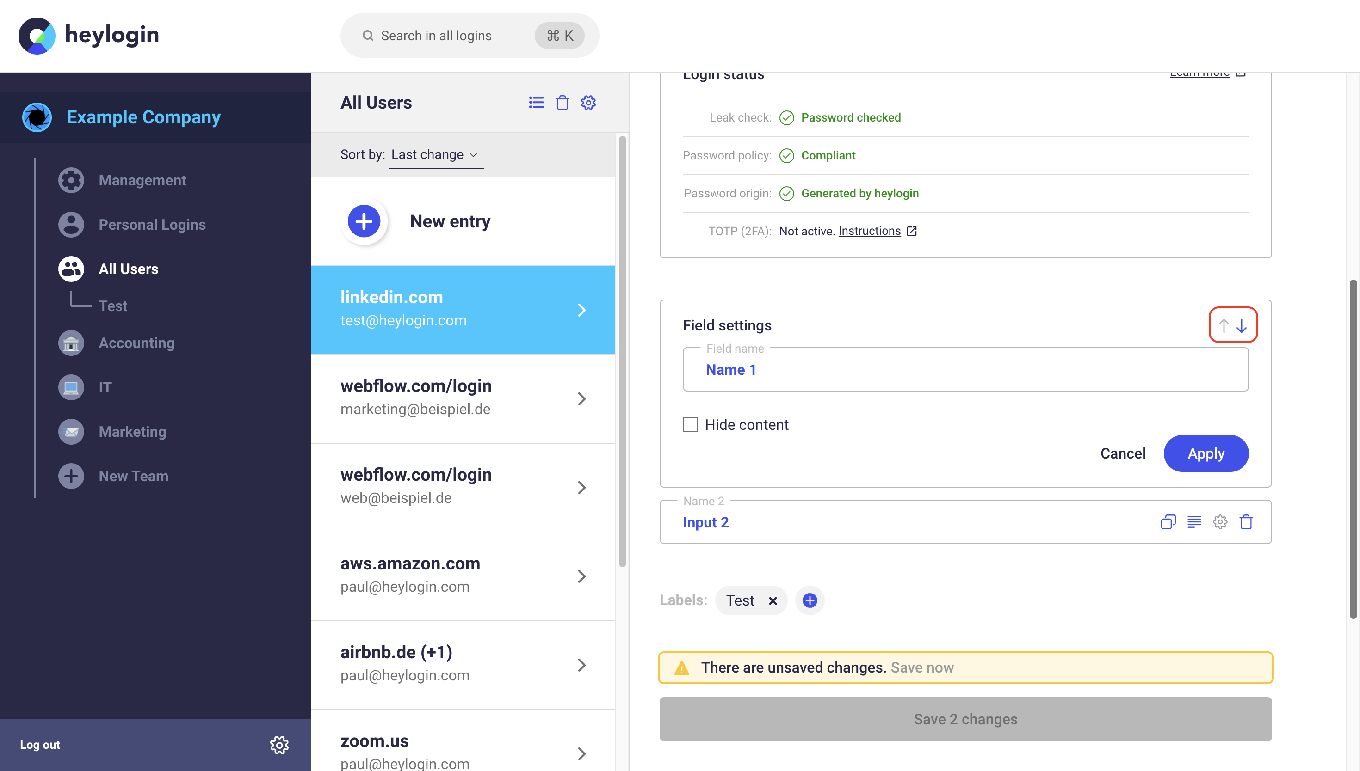Click the blue plus to add a label
Viewport: 1360px width, 771px height.
click(809, 600)
